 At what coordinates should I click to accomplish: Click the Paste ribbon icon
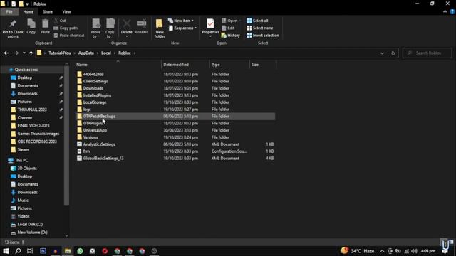click(x=45, y=27)
